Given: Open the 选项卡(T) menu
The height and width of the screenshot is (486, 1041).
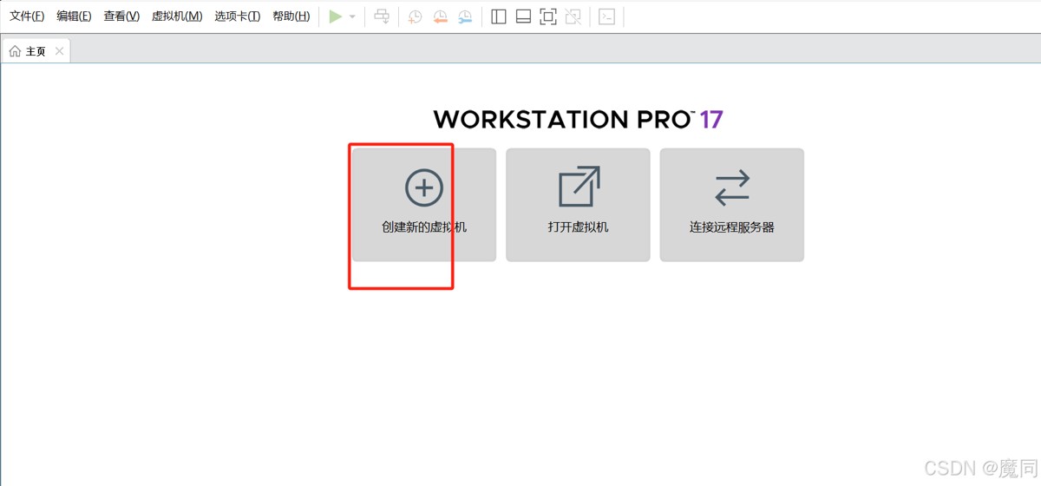Looking at the screenshot, I should click(x=238, y=16).
